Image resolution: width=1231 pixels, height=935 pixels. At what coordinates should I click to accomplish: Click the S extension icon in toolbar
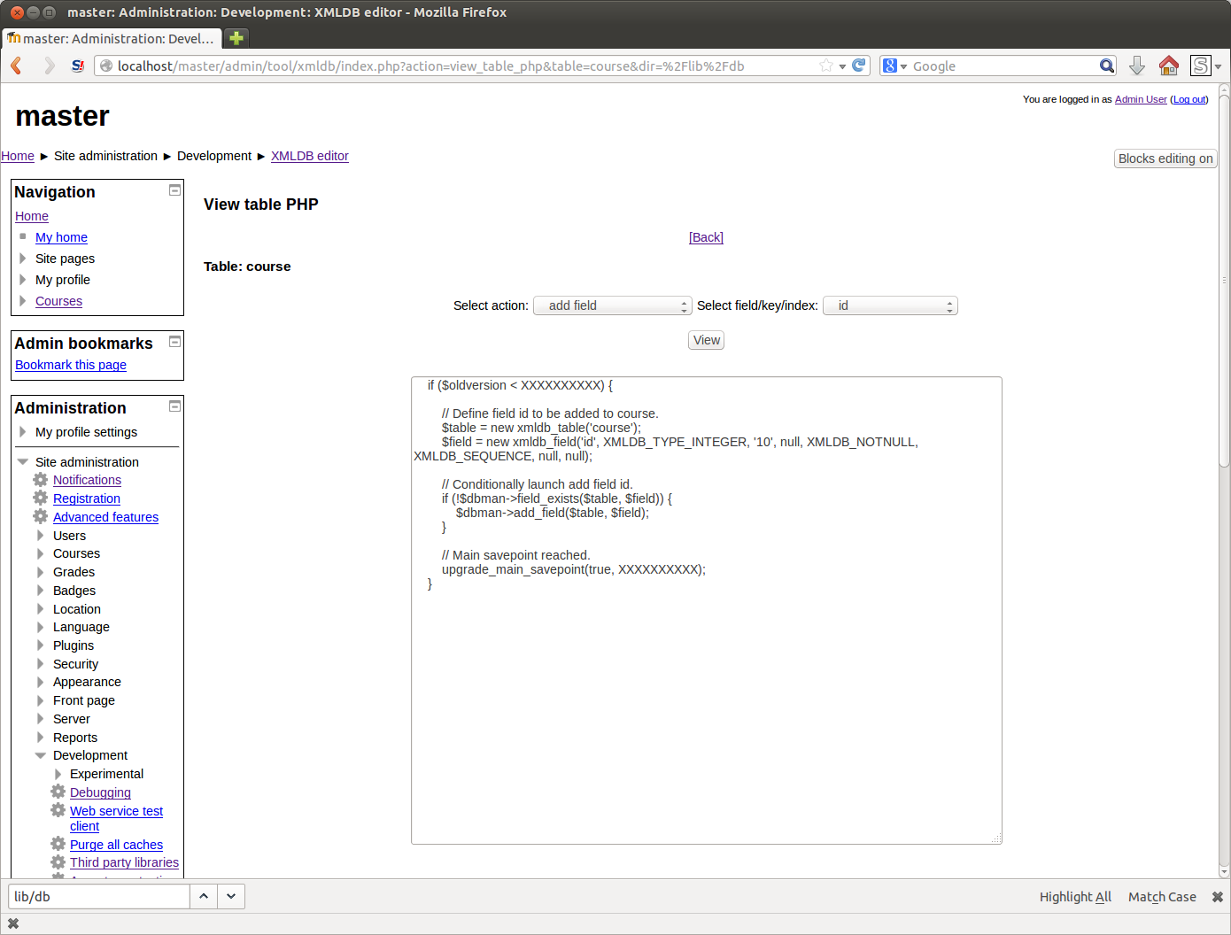[x=1201, y=66]
